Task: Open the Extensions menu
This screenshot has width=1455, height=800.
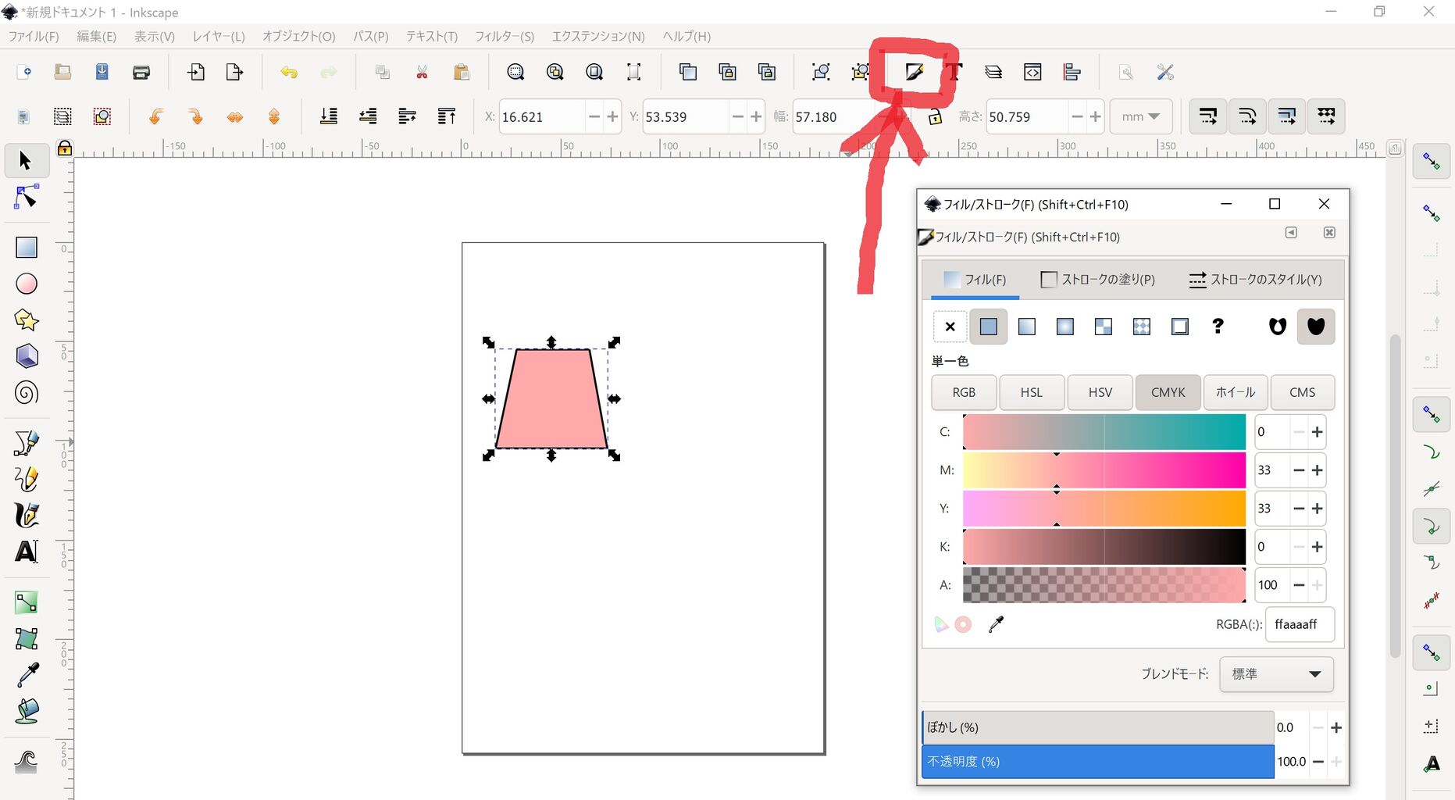Action: coord(598,37)
